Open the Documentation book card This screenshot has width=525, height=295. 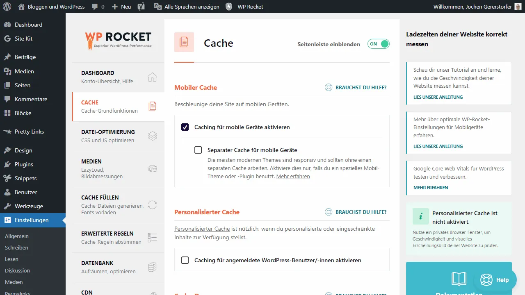point(459,279)
